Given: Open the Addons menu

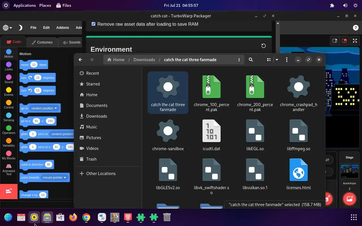Looking at the screenshot, I should click(x=63, y=28).
